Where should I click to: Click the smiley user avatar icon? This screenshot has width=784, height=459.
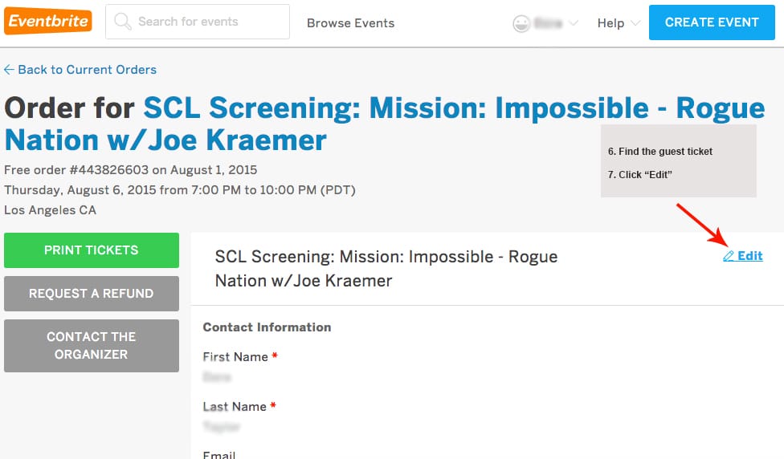pos(522,23)
